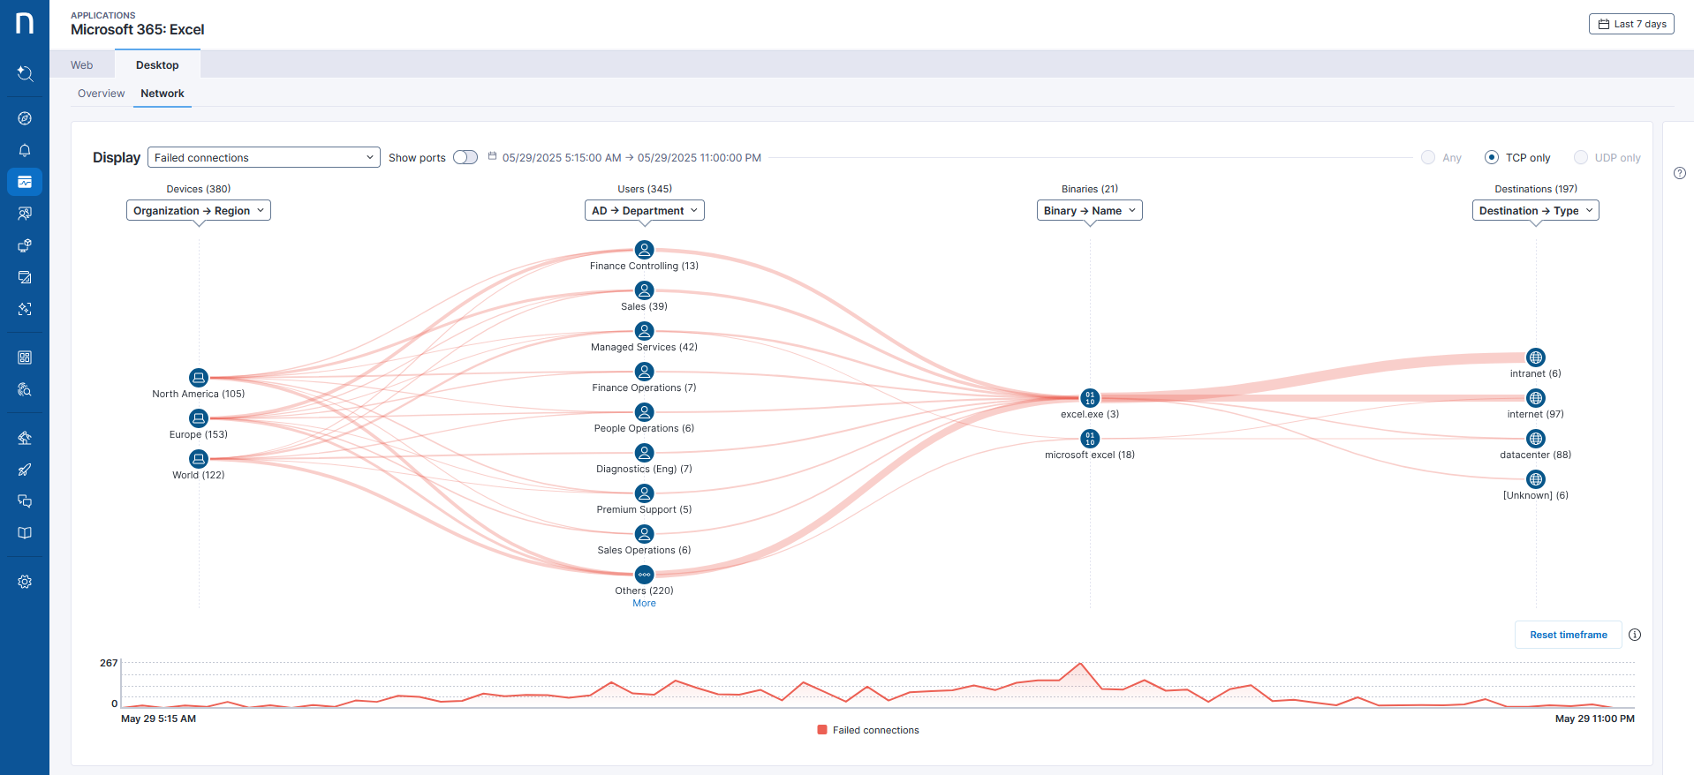Open the alerts bell icon in sidebar
The image size is (1694, 775).
(x=25, y=150)
